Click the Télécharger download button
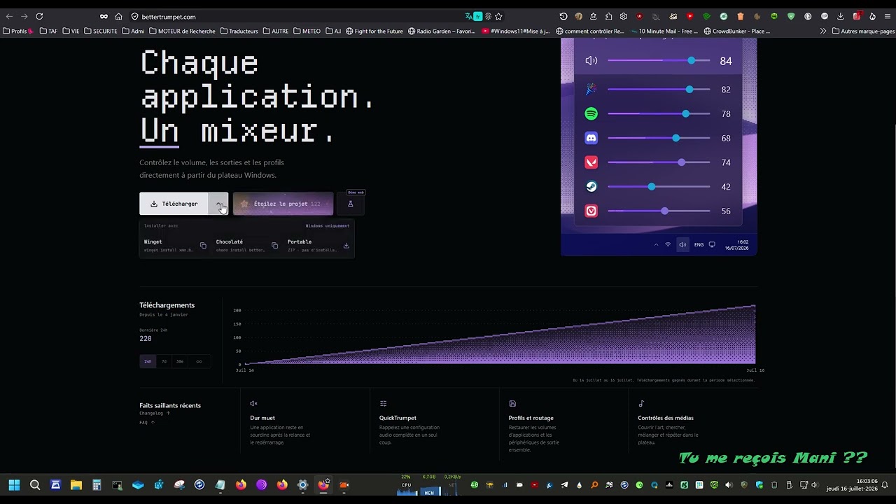This screenshot has height=504, width=896. [x=175, y=204]
